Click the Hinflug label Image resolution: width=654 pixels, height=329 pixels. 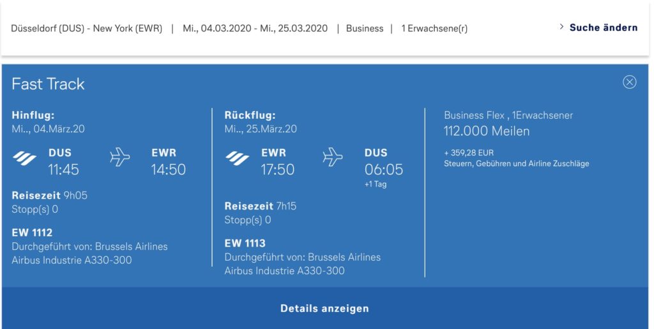coord(33,116)
